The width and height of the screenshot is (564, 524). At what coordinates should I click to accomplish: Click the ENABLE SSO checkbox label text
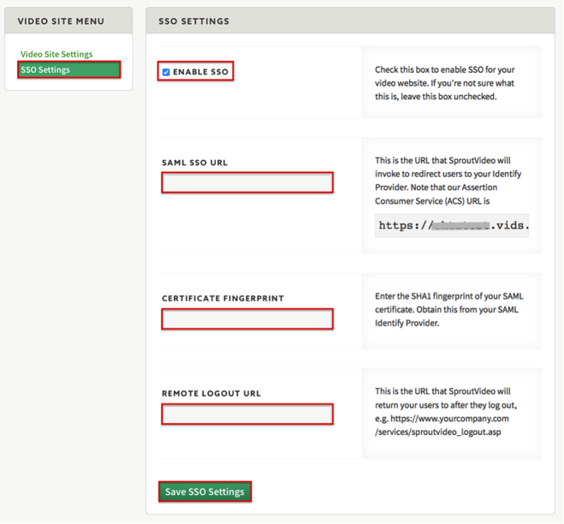coord(200,72)
